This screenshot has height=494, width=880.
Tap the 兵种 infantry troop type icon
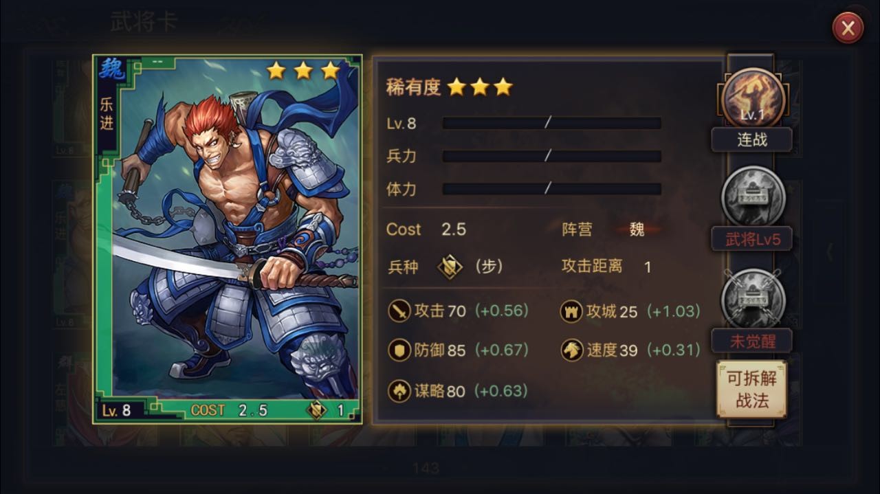click(450, 267)
